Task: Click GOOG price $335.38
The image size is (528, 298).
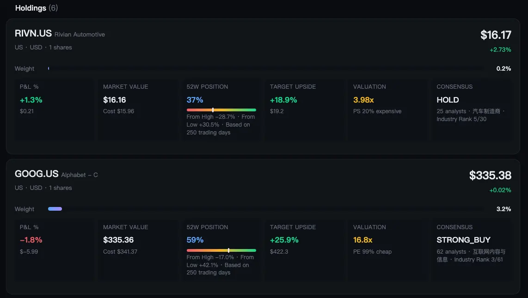Action: tap(490, 176)
